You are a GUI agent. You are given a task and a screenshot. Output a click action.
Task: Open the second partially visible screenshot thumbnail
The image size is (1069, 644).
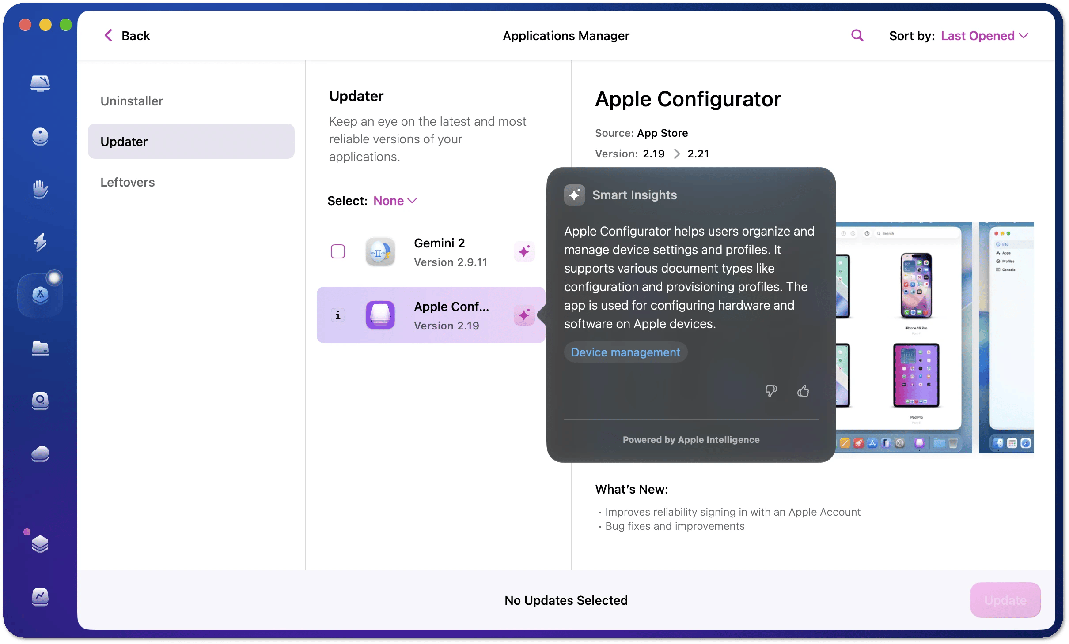point(1006,337)
